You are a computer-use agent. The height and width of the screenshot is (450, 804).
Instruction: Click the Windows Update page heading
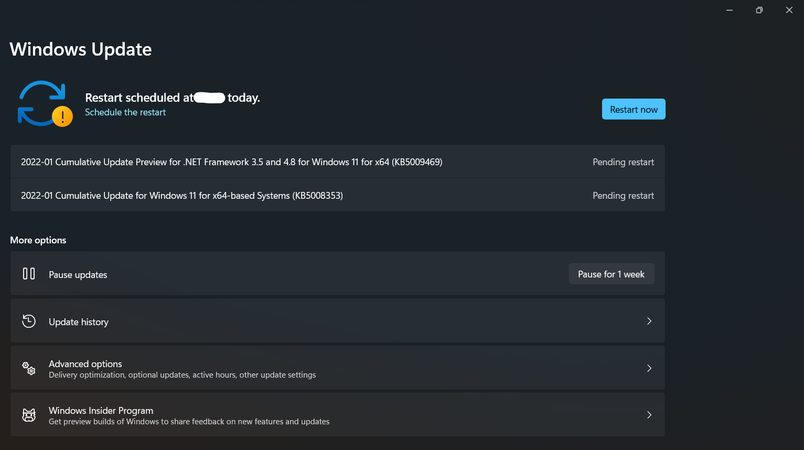81,49
